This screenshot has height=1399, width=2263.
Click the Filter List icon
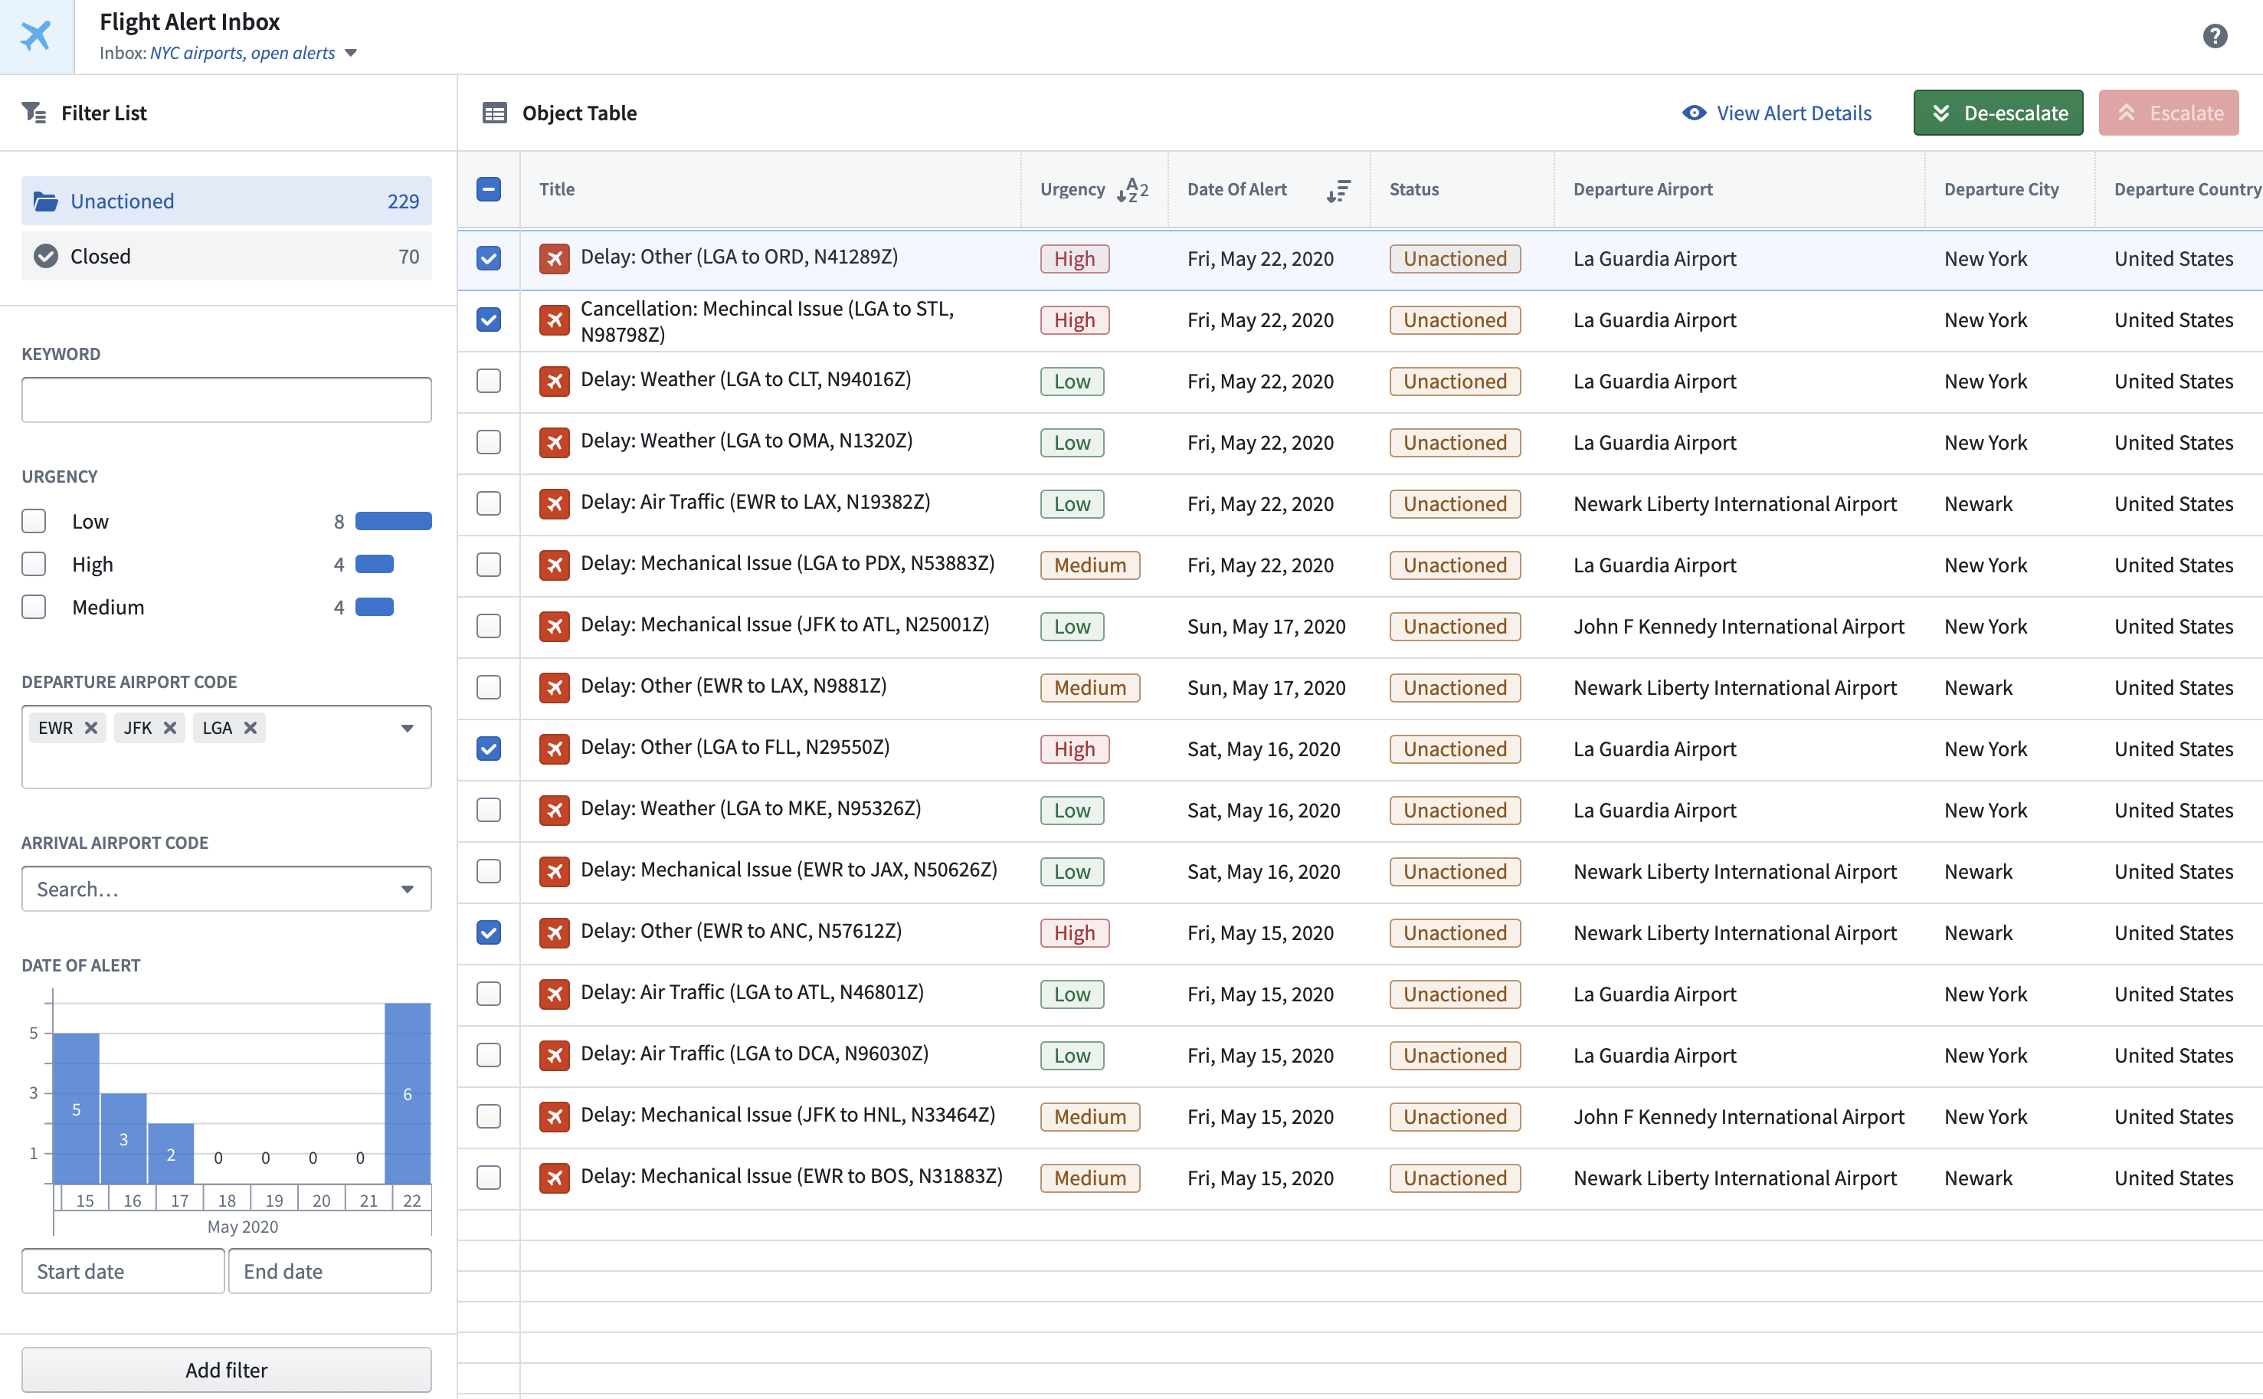point(34,113)
